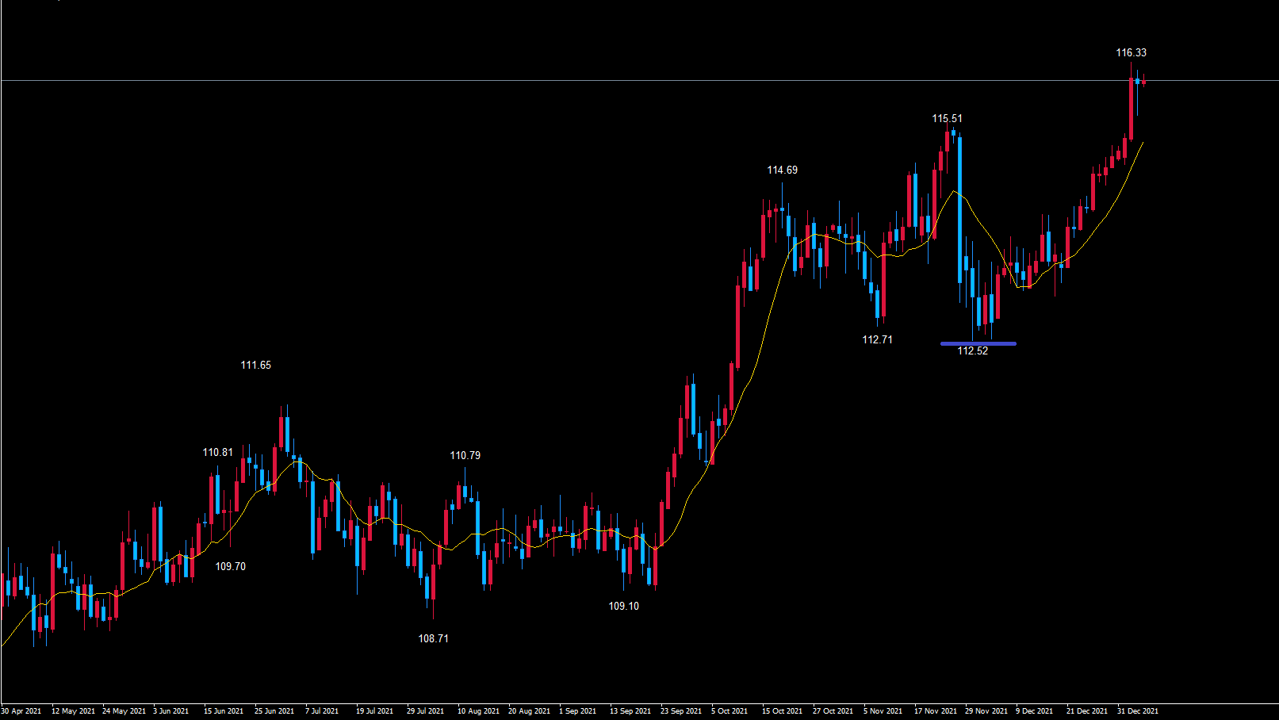The width and height of the screenshot is (1279, 720).
Task: Select the blue horizontal support line
Action: [x=978, y=343]
